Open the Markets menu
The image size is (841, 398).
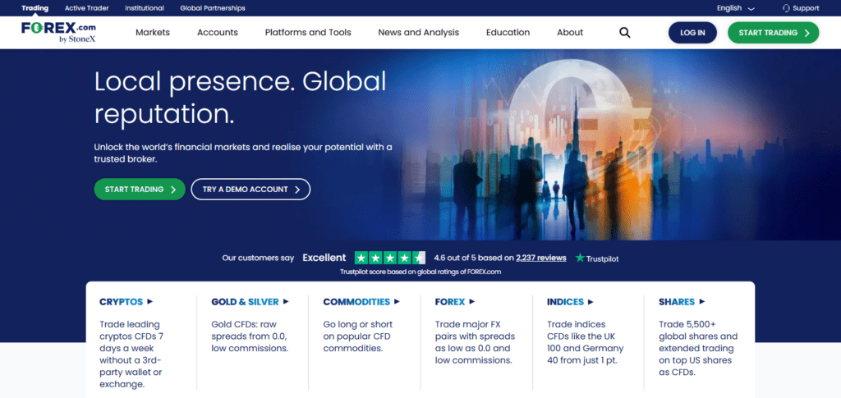(x=152, y=33)
